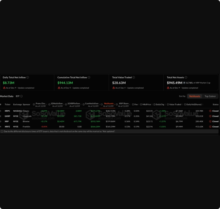Click the $165.39M net assets value
The width and height of the screenshot is (220, 209).
click(110, 127)
